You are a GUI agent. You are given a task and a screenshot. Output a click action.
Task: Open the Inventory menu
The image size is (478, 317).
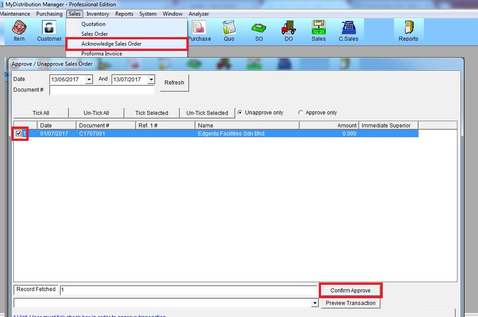[97, 14]
